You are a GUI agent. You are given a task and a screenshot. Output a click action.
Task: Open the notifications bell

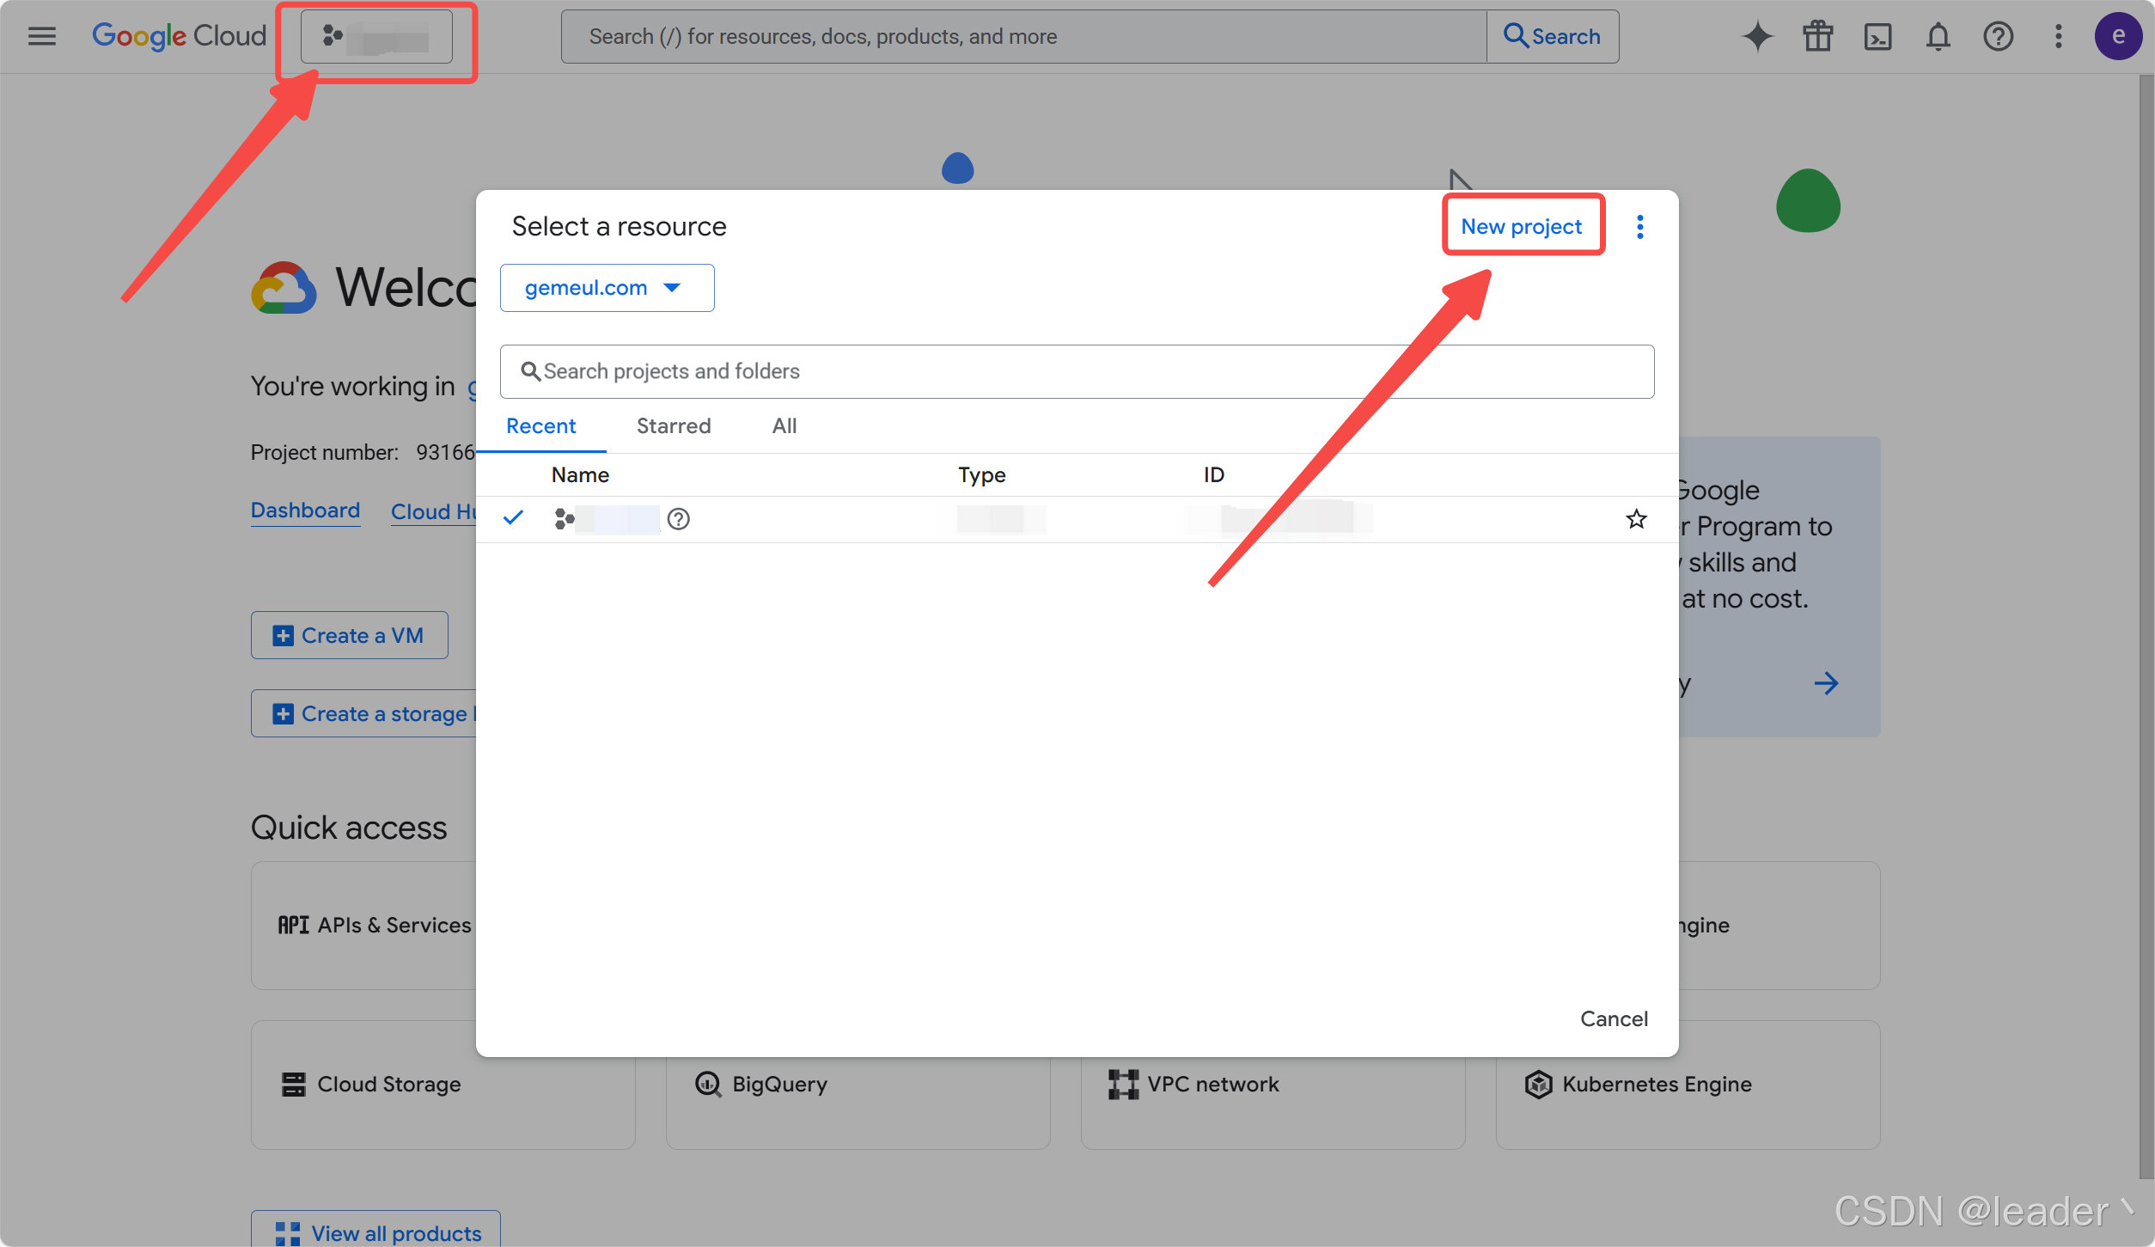click(1938, 36)
